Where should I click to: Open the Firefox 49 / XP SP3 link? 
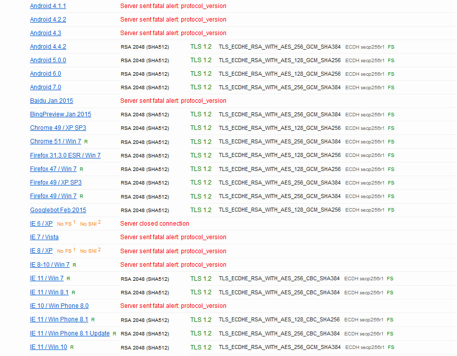click(56, 183)
